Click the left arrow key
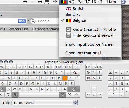This screenshot has width=129, height=108. (x=88, y=95)
